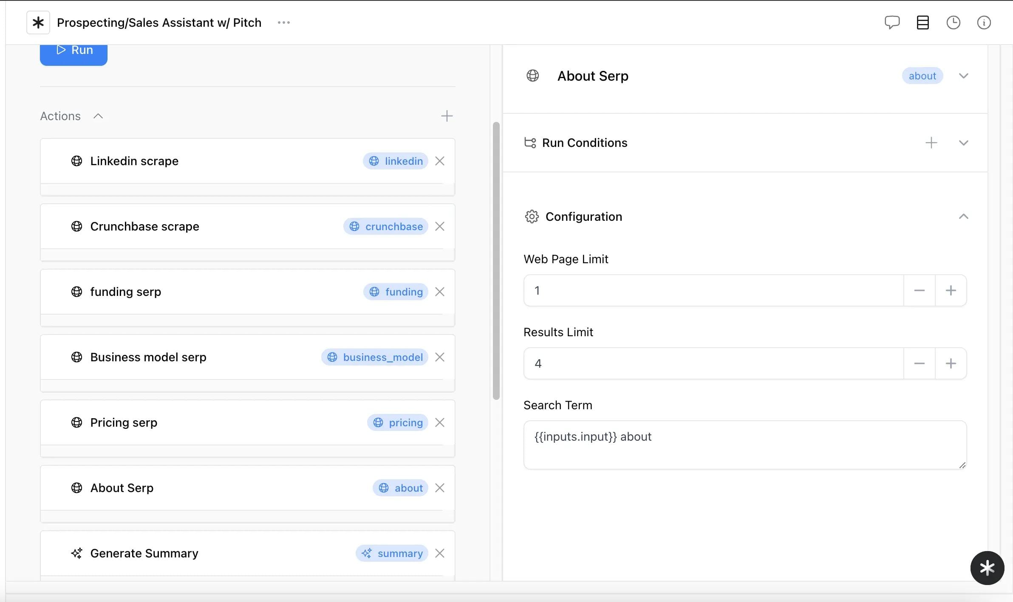Select the Linkedin scrape action
Viewport: 1013px width, 602px height.
tap(247, 161)
